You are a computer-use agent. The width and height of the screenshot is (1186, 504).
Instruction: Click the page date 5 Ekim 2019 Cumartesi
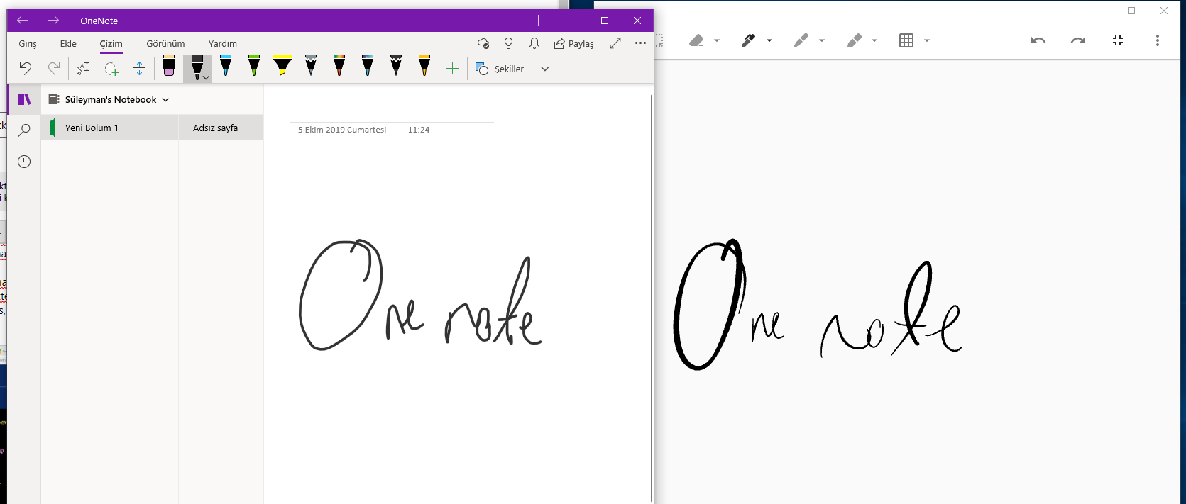point(342,130)
